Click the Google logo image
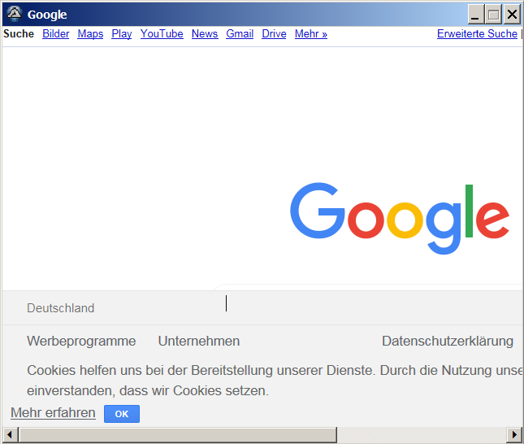 coord(400,217)
